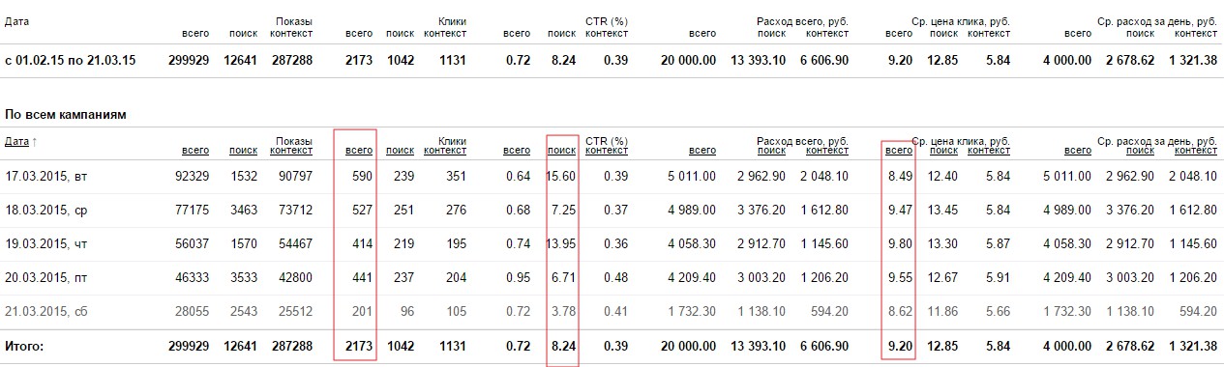Select the 21.03.2015, сб date row
Screen dimensions: 1224x367
[612, 312]
